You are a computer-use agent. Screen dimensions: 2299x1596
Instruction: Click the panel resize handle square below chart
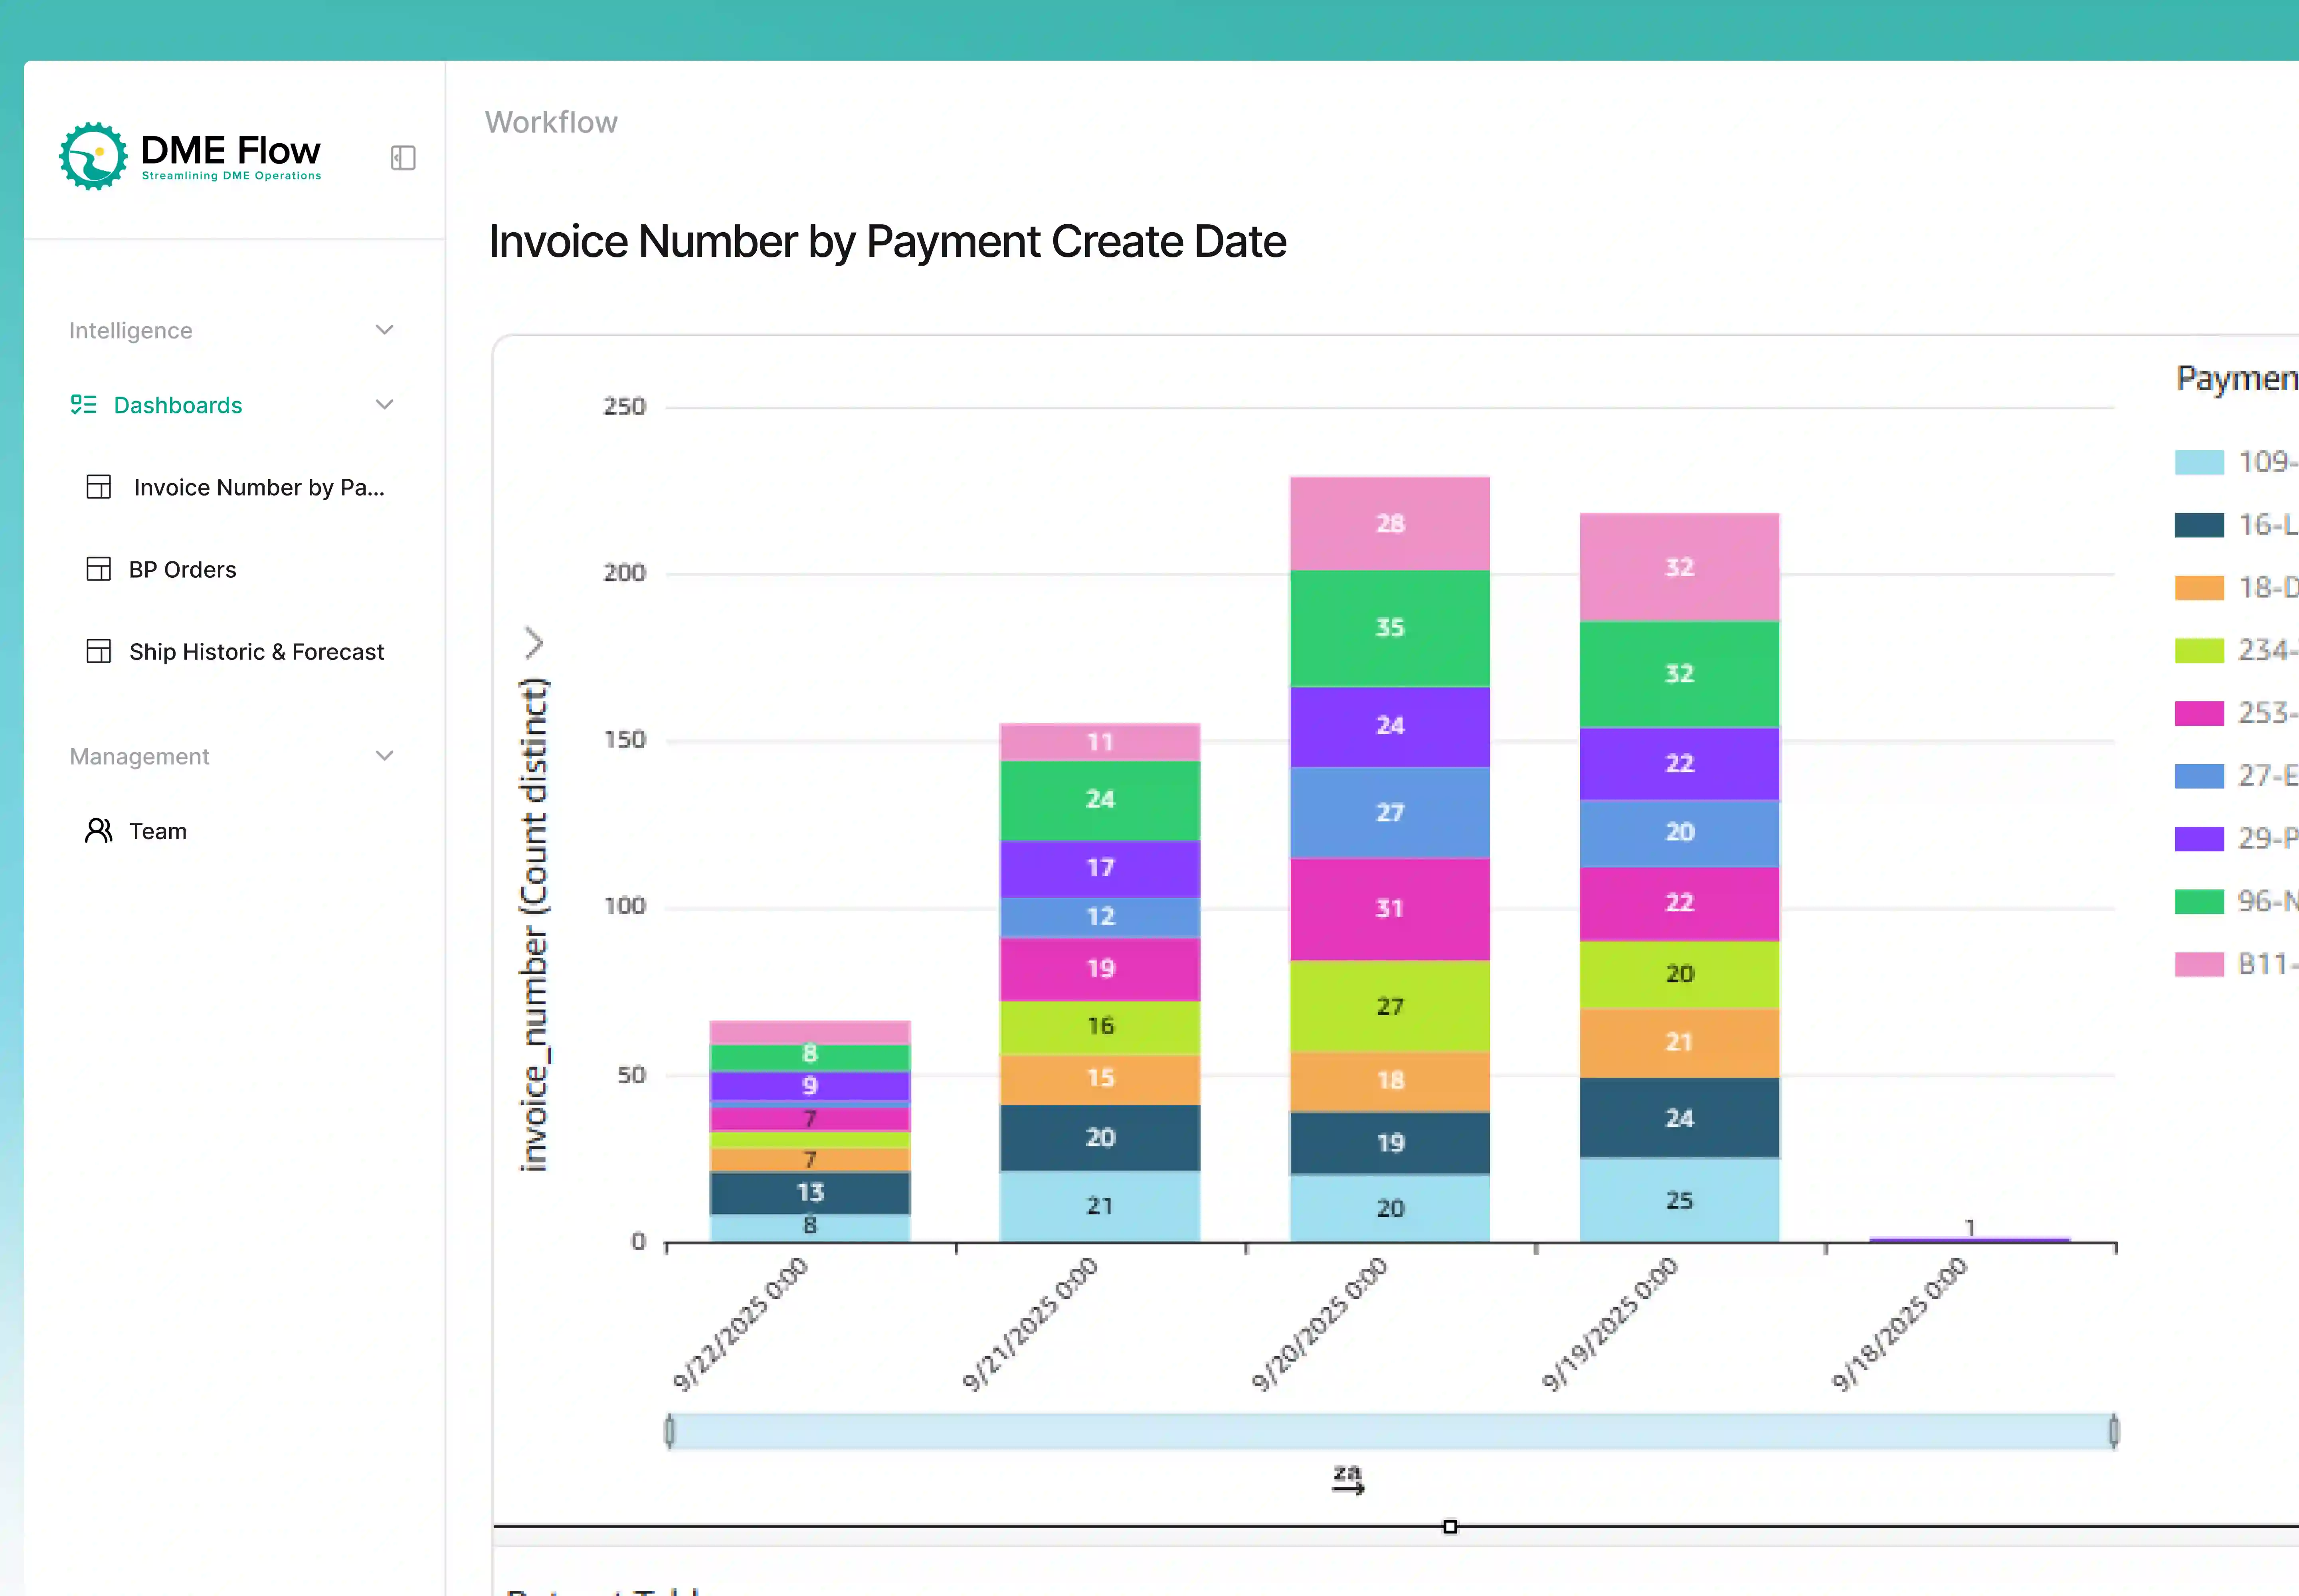(1450, 1526)
